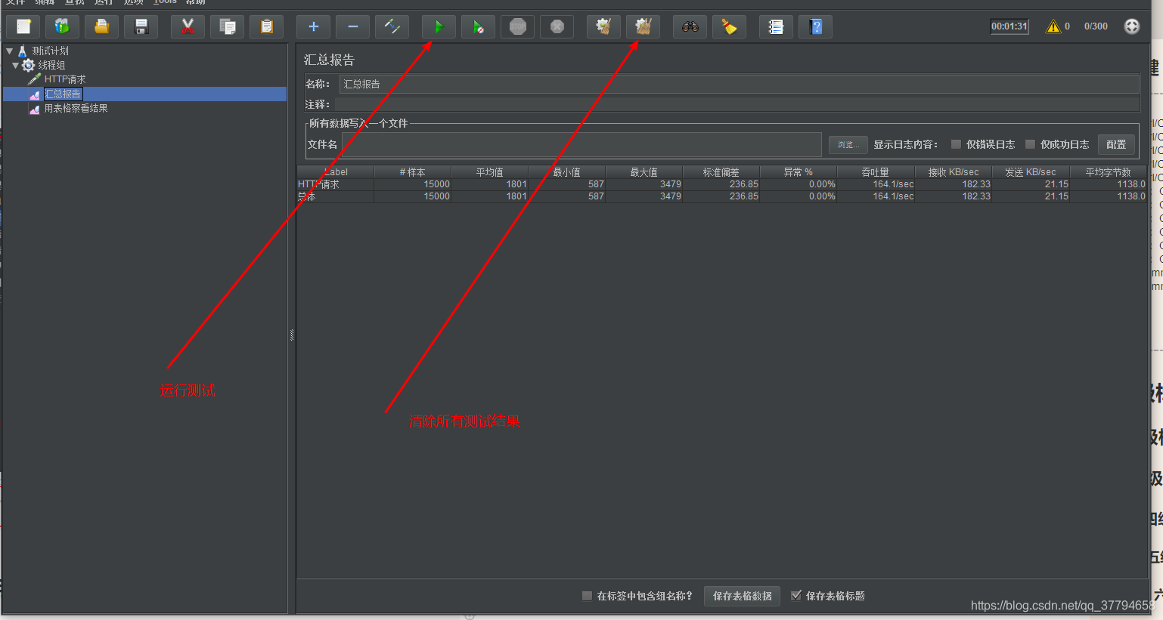
Task: Open the Templates icon in the toolbar
Action: click(63, 27)
